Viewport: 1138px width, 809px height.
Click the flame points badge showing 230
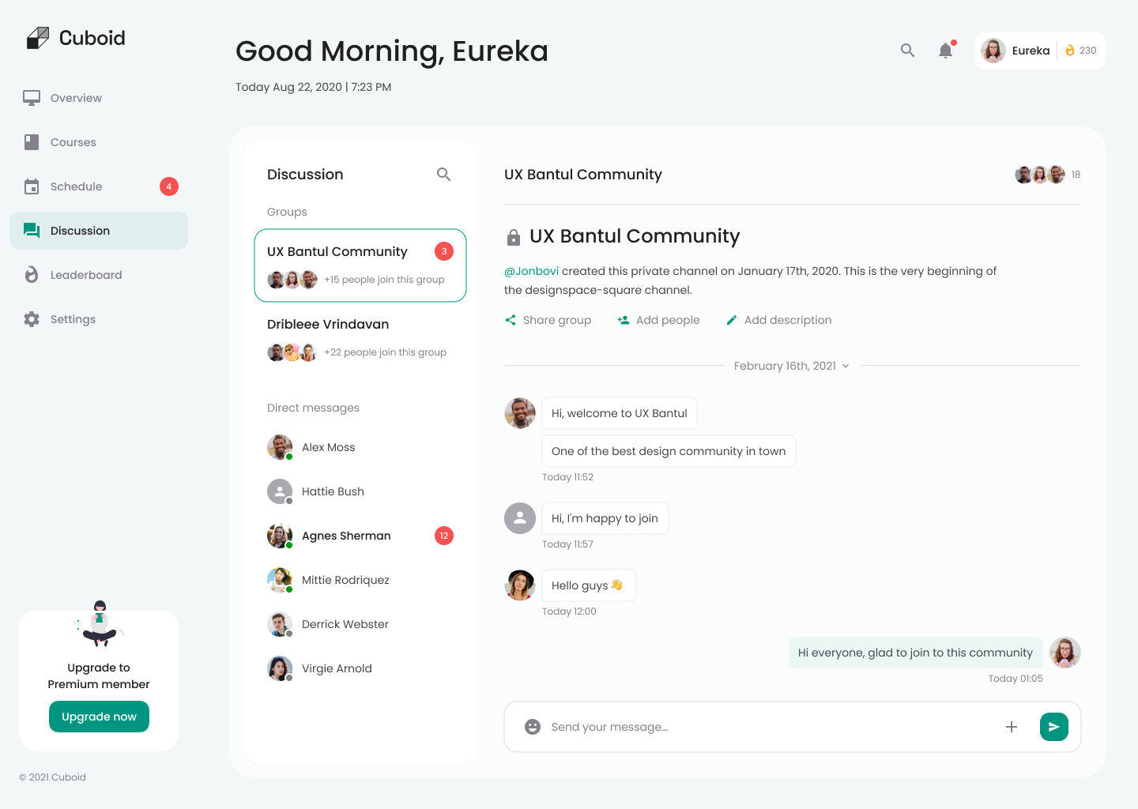[x=1080, y=51]
